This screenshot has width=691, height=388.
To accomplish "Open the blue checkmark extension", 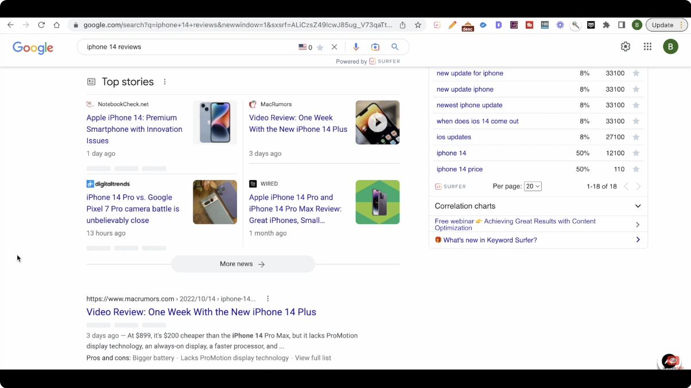I will (483, 25).
